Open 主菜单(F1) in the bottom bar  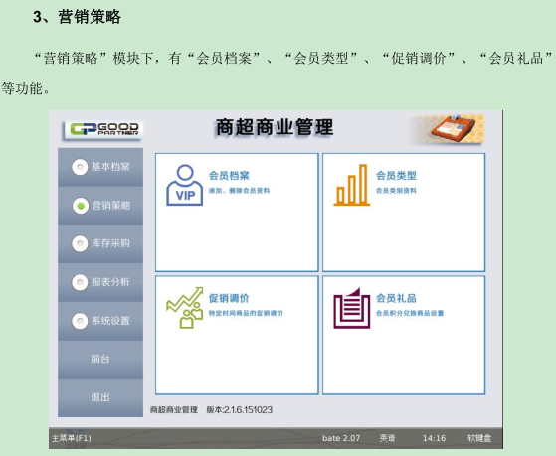coord(72,438)
